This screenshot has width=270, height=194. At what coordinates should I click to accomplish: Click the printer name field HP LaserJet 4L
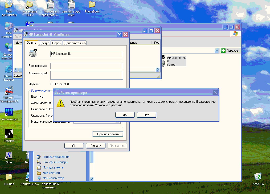point(87,54)
